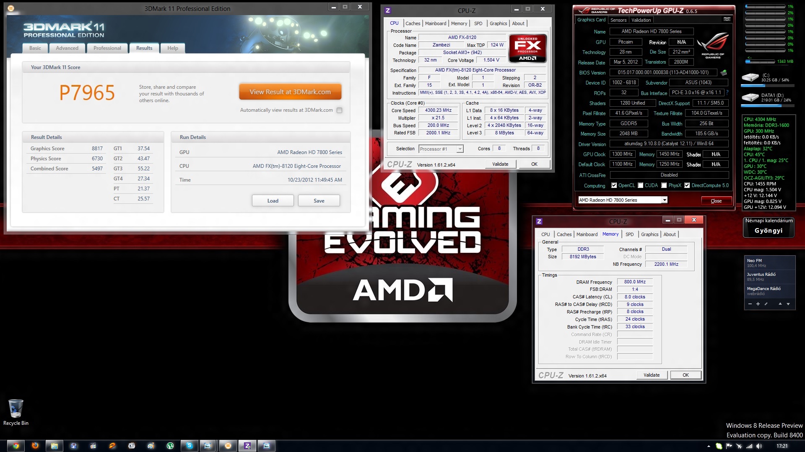Open the Recycle Bin desktop icon
Image resolution: width=805 pixels, height=452 pixels.
click(x=16, y=412)
